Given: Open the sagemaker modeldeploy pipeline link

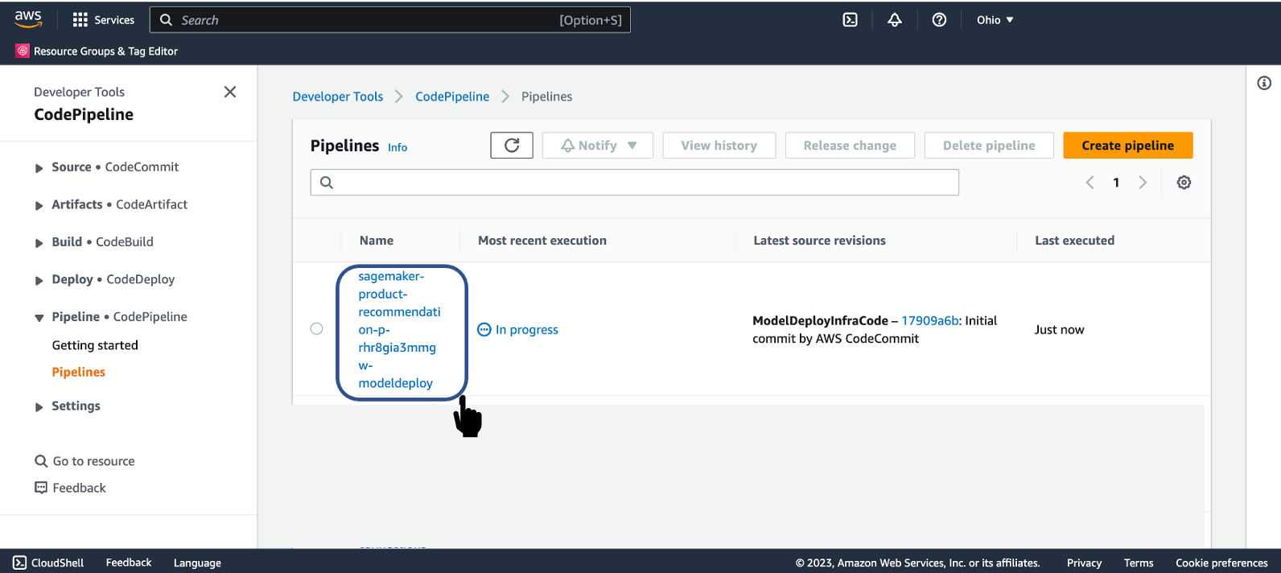Looking at the screenshot, I should coord(399,329).
